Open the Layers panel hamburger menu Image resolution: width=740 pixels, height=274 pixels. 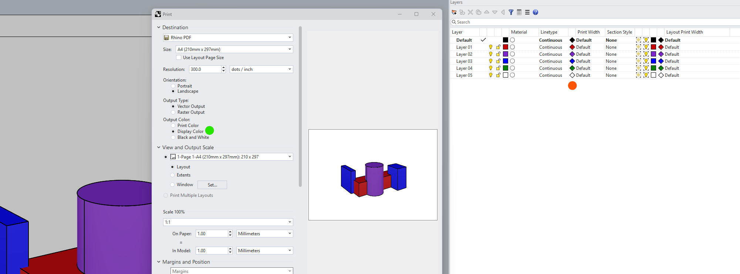pyautogui.click(x=527, y=12)
